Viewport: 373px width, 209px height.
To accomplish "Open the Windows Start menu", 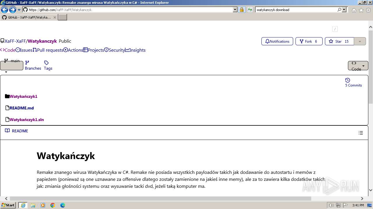I will 8,205.
